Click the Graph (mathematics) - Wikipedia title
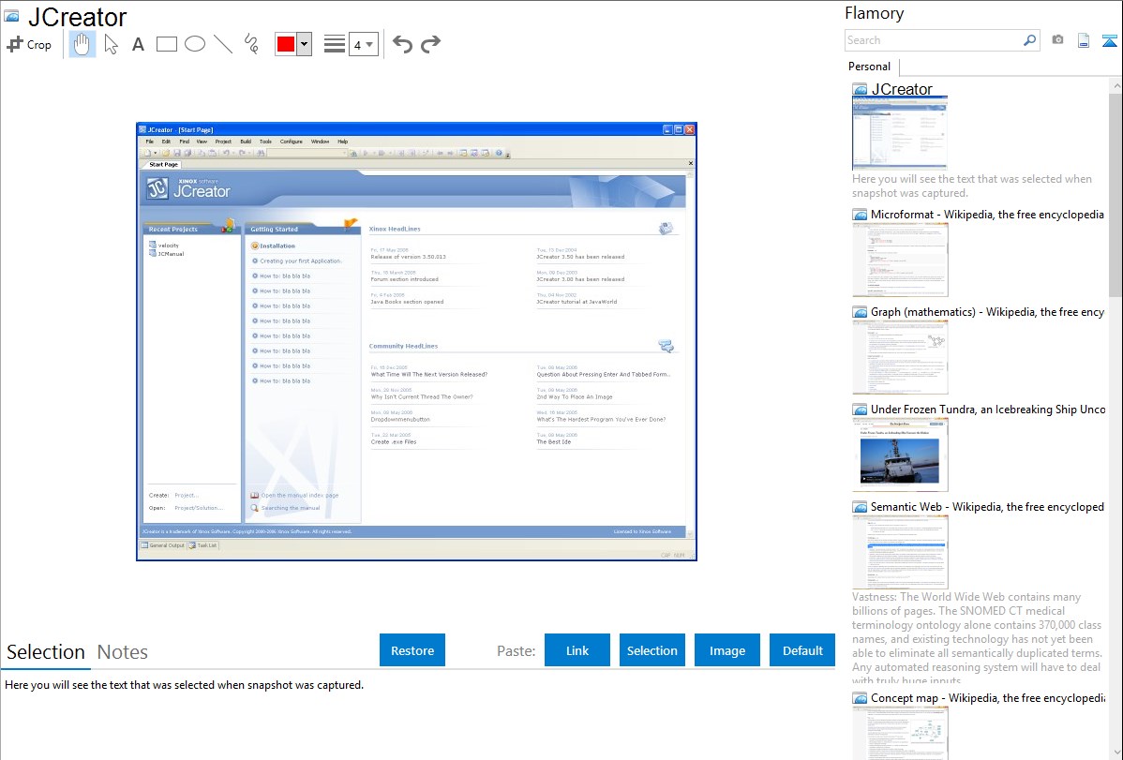The image size is (1123, 760). point(987,312)
